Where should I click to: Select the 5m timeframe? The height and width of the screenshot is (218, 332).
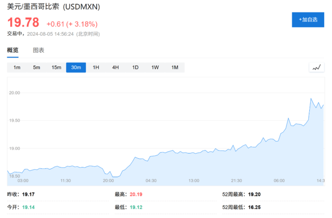click(x=36, y=67)
